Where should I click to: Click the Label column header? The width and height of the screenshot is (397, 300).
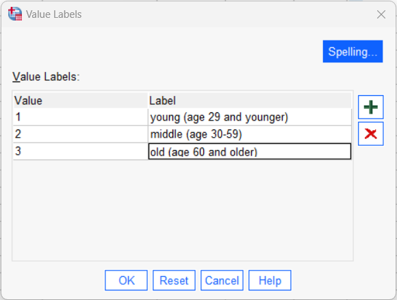coord(250,101)
